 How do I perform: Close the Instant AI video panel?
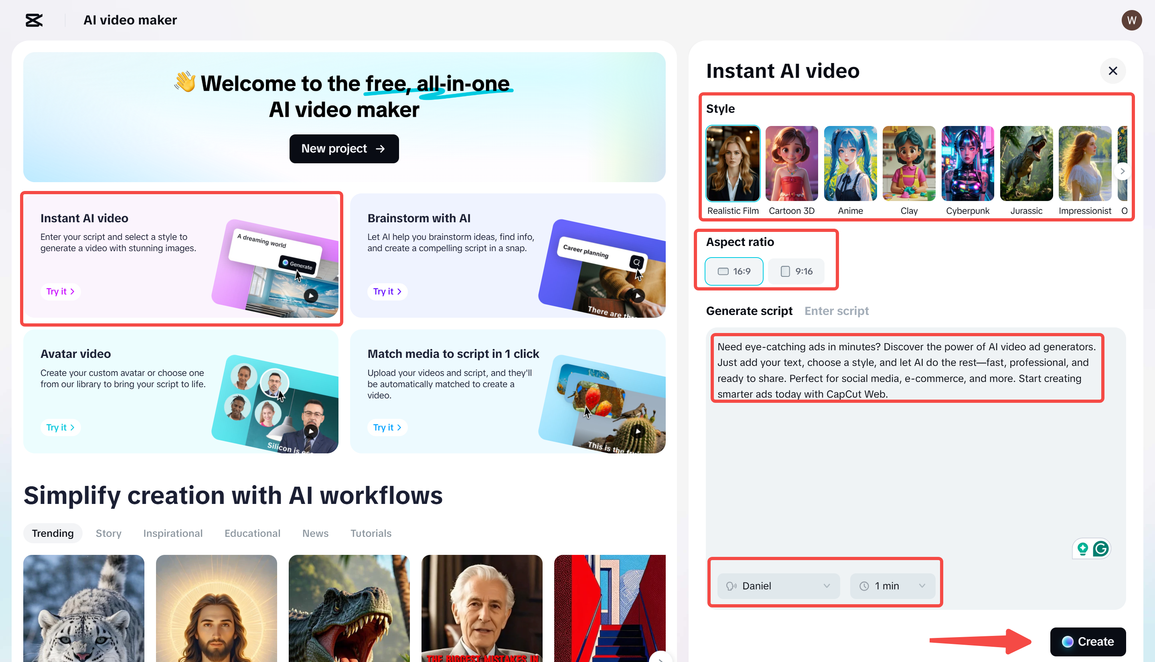(1113, 71)
